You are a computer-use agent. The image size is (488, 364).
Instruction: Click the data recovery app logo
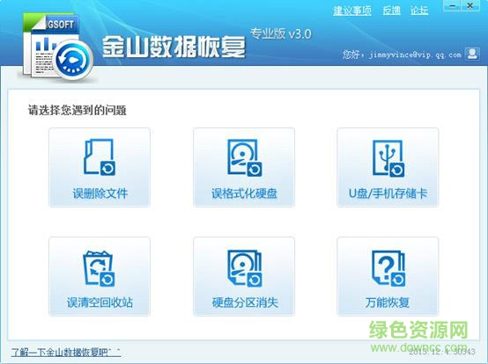pos(57,47)
